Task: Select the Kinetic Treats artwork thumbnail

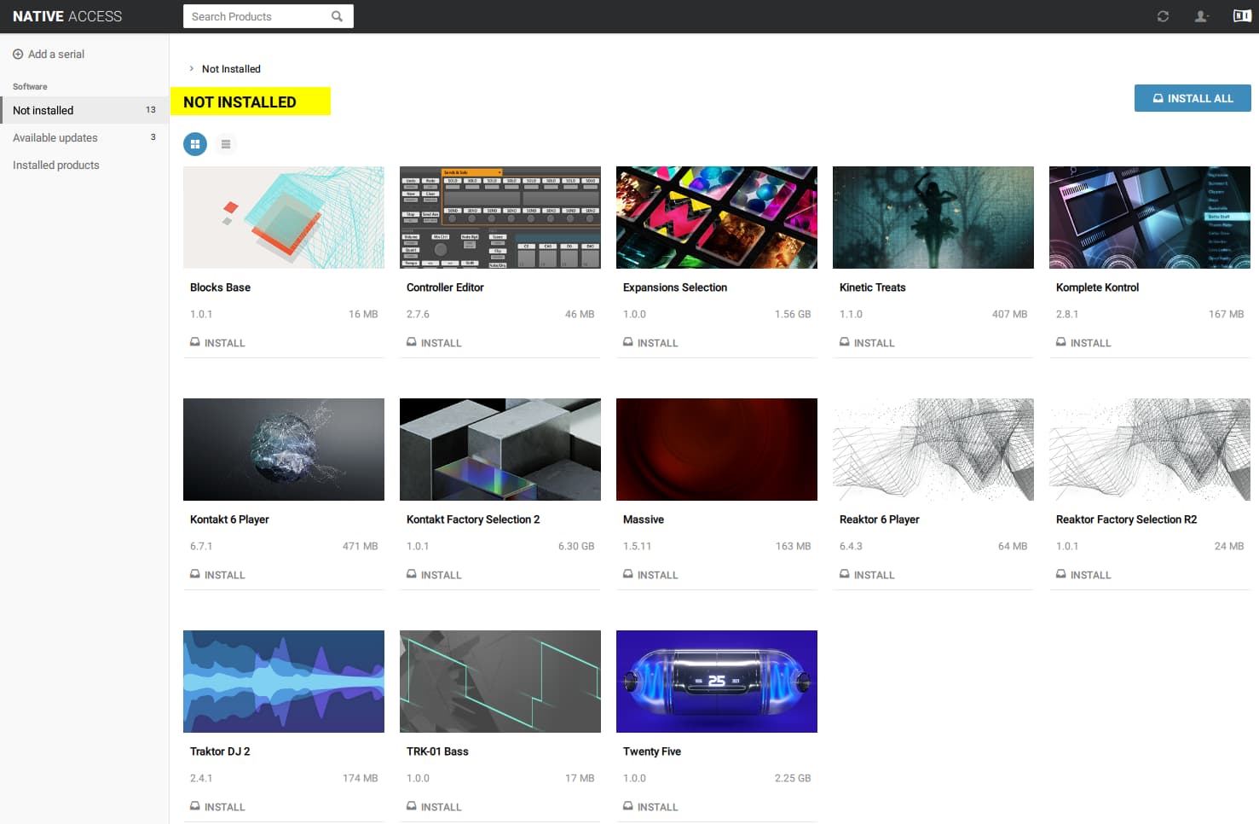Action: [933, 218]
